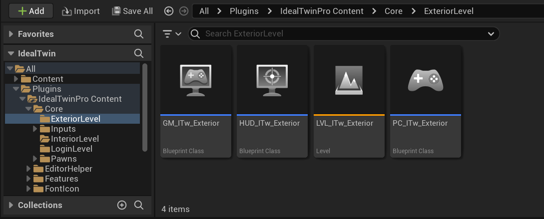The image size is (544, 219).
Task: Open the saved searches dropdown arrow
Action: click(x=490, y=34)
